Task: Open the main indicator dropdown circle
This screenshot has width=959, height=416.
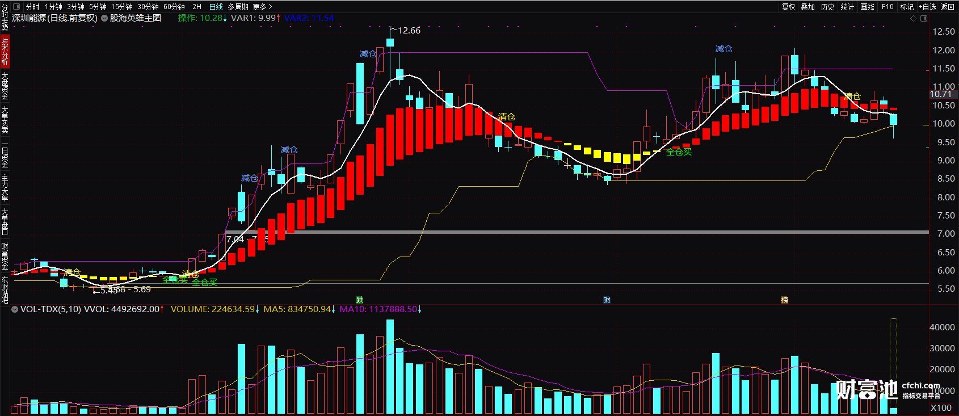Action: click(x=104, y=18)
